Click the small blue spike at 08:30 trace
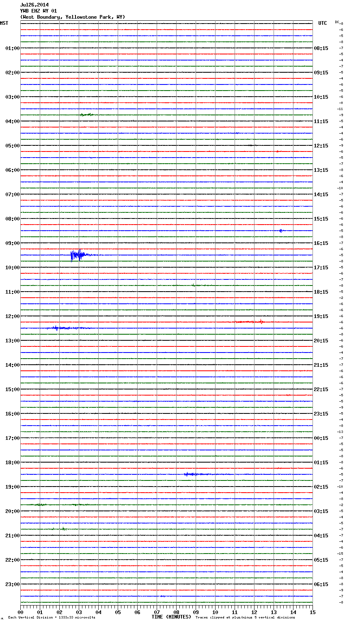This screenshot has width=345, height=623. (x=280, y=231)
